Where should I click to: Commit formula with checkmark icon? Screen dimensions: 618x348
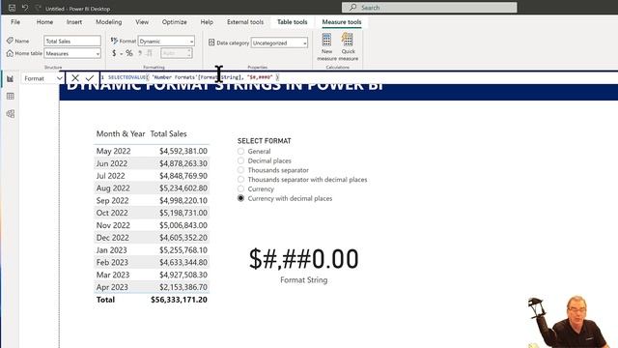click(x=90, y=78)
